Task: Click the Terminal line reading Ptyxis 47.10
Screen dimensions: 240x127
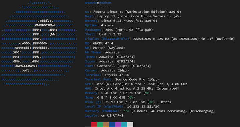Action: (107, 75)
